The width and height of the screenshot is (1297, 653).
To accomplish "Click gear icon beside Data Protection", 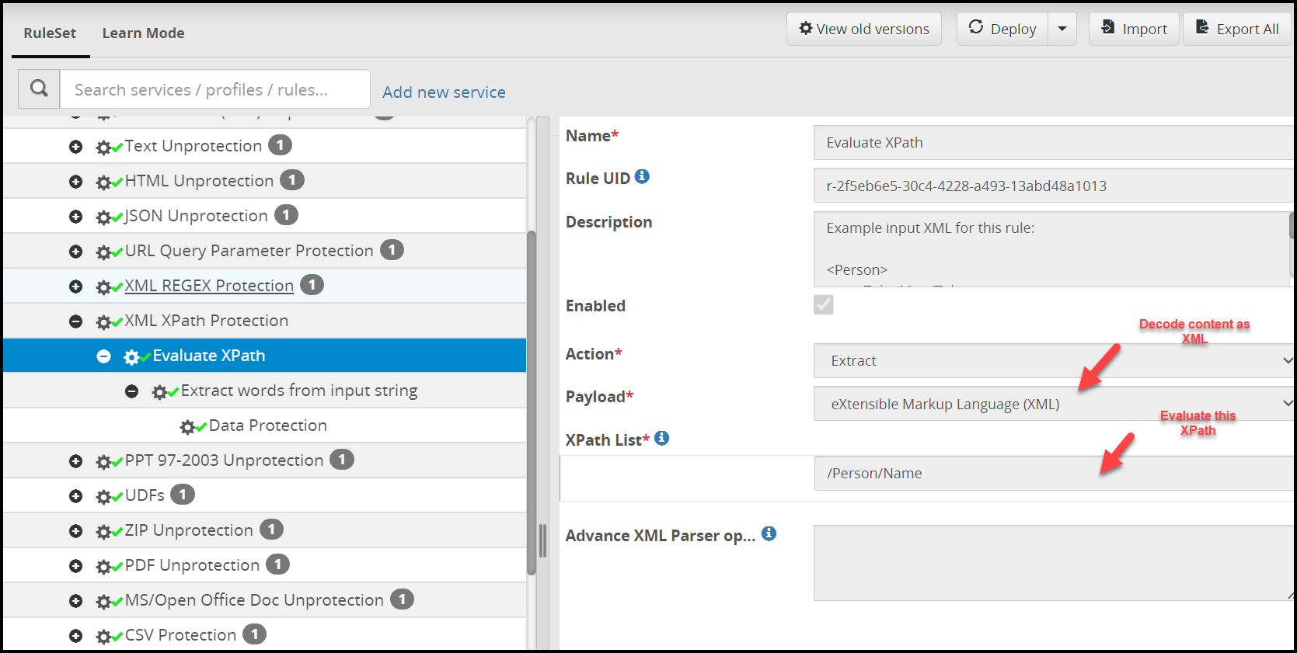I will [188, 426].
